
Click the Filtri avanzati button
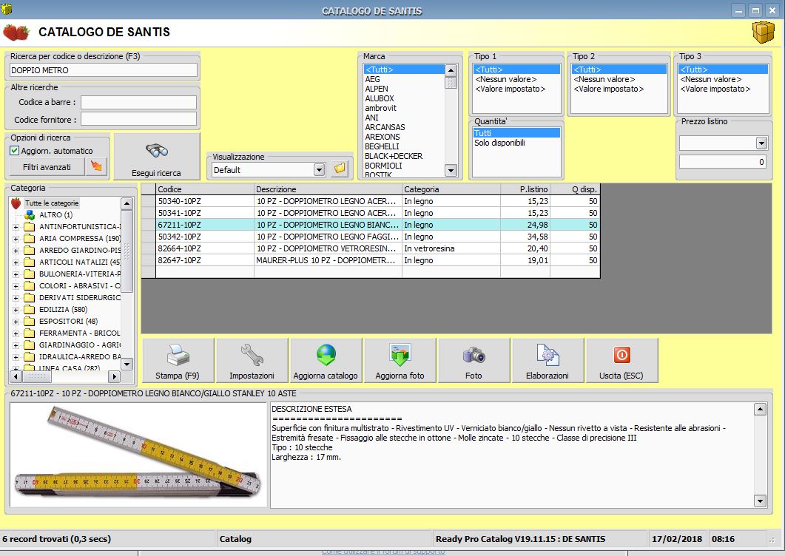pyautogui.click(x=47, y=167)
